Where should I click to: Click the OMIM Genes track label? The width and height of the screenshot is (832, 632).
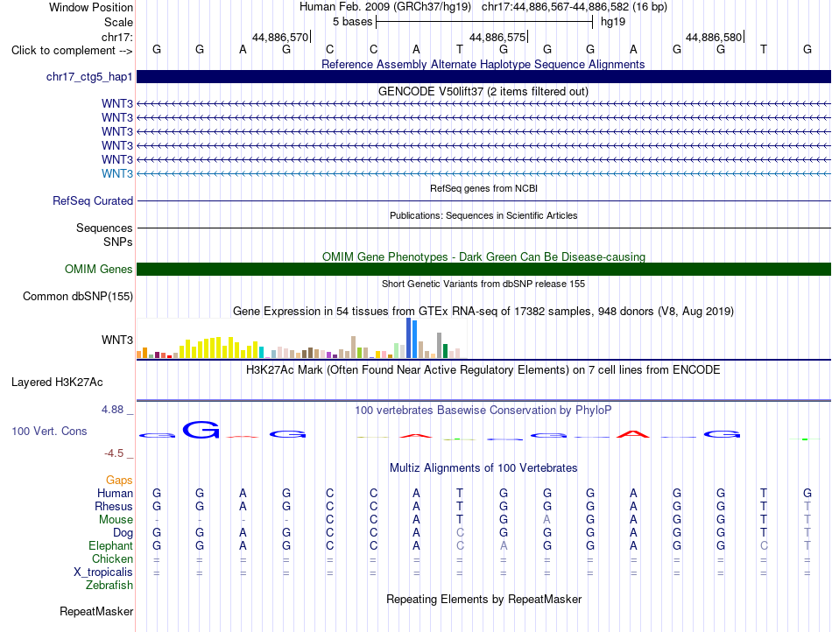tap(98, 269)
